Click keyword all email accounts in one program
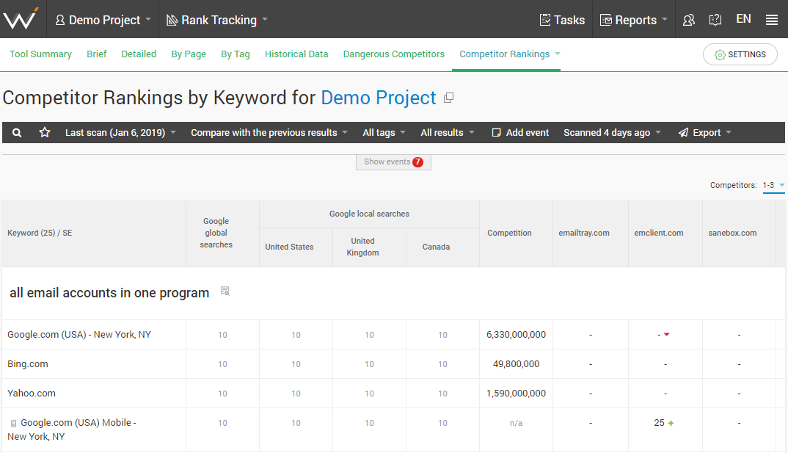This screenshot has width=788, height=453. click(x=109, y=293)
